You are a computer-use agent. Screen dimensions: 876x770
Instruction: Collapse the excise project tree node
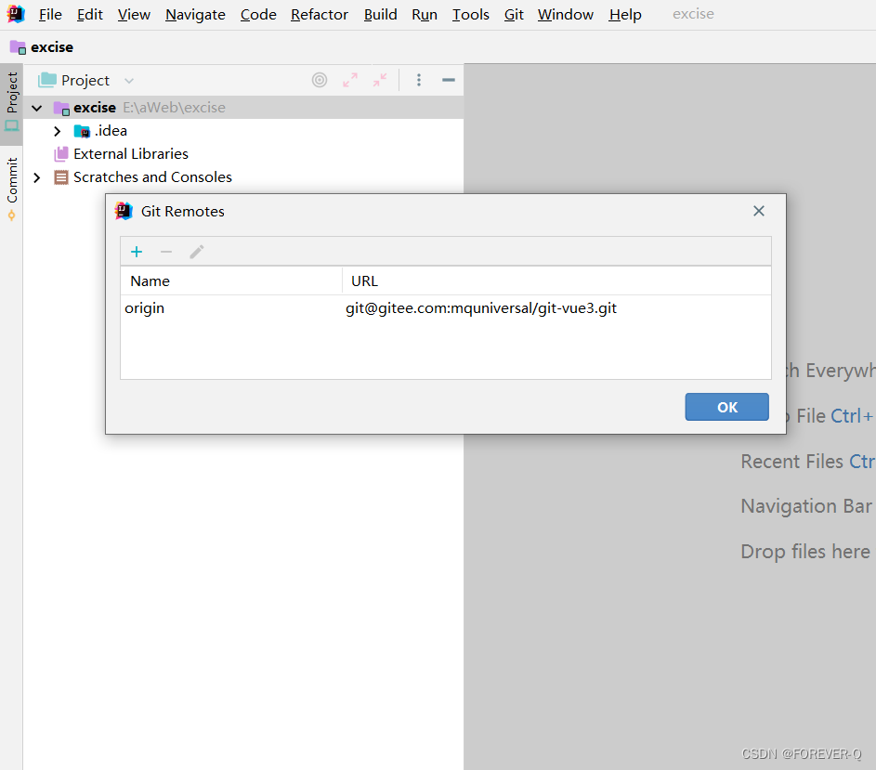[x=36, y=107]
